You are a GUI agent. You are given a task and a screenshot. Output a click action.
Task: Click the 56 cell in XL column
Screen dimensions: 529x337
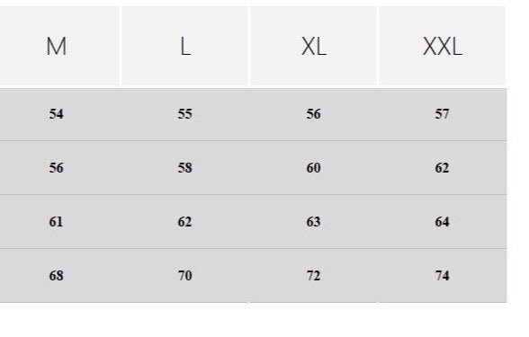pos(313,114)
